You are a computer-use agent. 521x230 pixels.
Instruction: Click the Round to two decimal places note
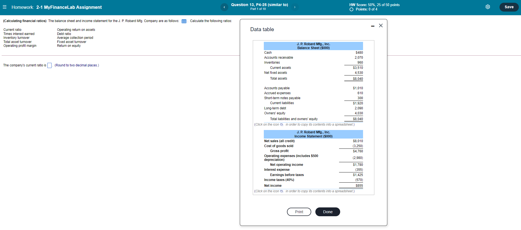pyautogui.click(x=77, y=65)
